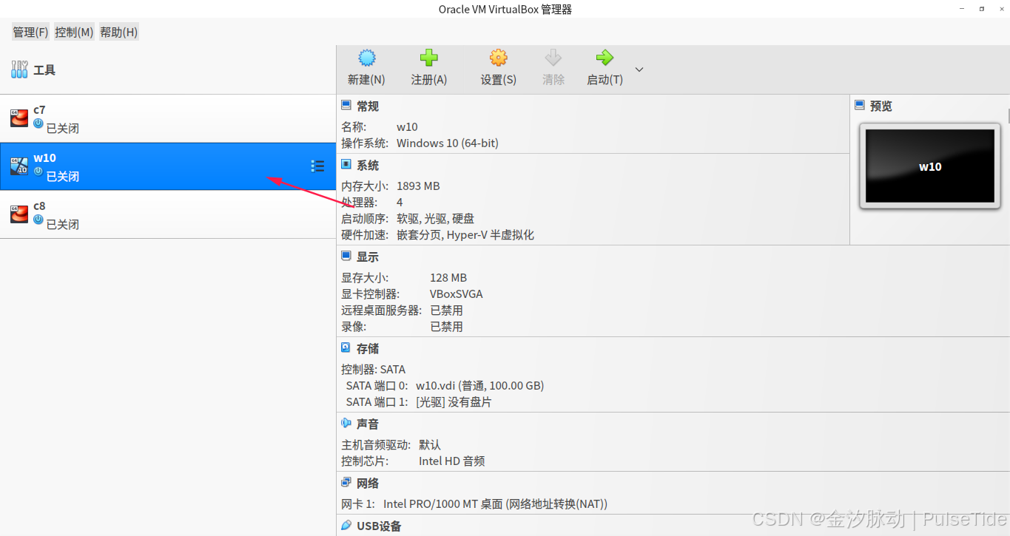Click the Display (显示) section icon

(346, 256)
